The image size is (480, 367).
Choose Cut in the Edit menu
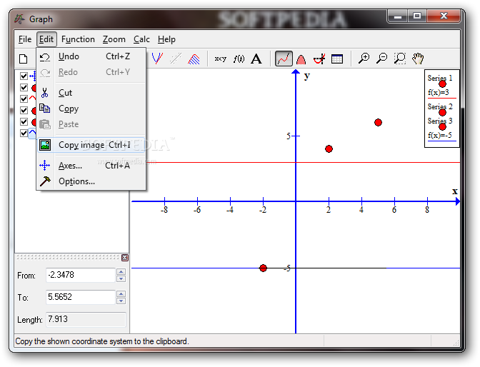[x=91, y=93]
